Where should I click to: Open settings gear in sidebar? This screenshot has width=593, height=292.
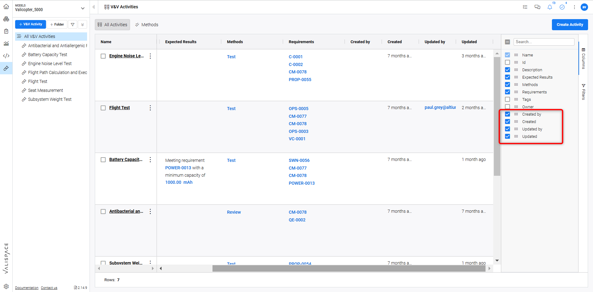(x=6, y=286)
